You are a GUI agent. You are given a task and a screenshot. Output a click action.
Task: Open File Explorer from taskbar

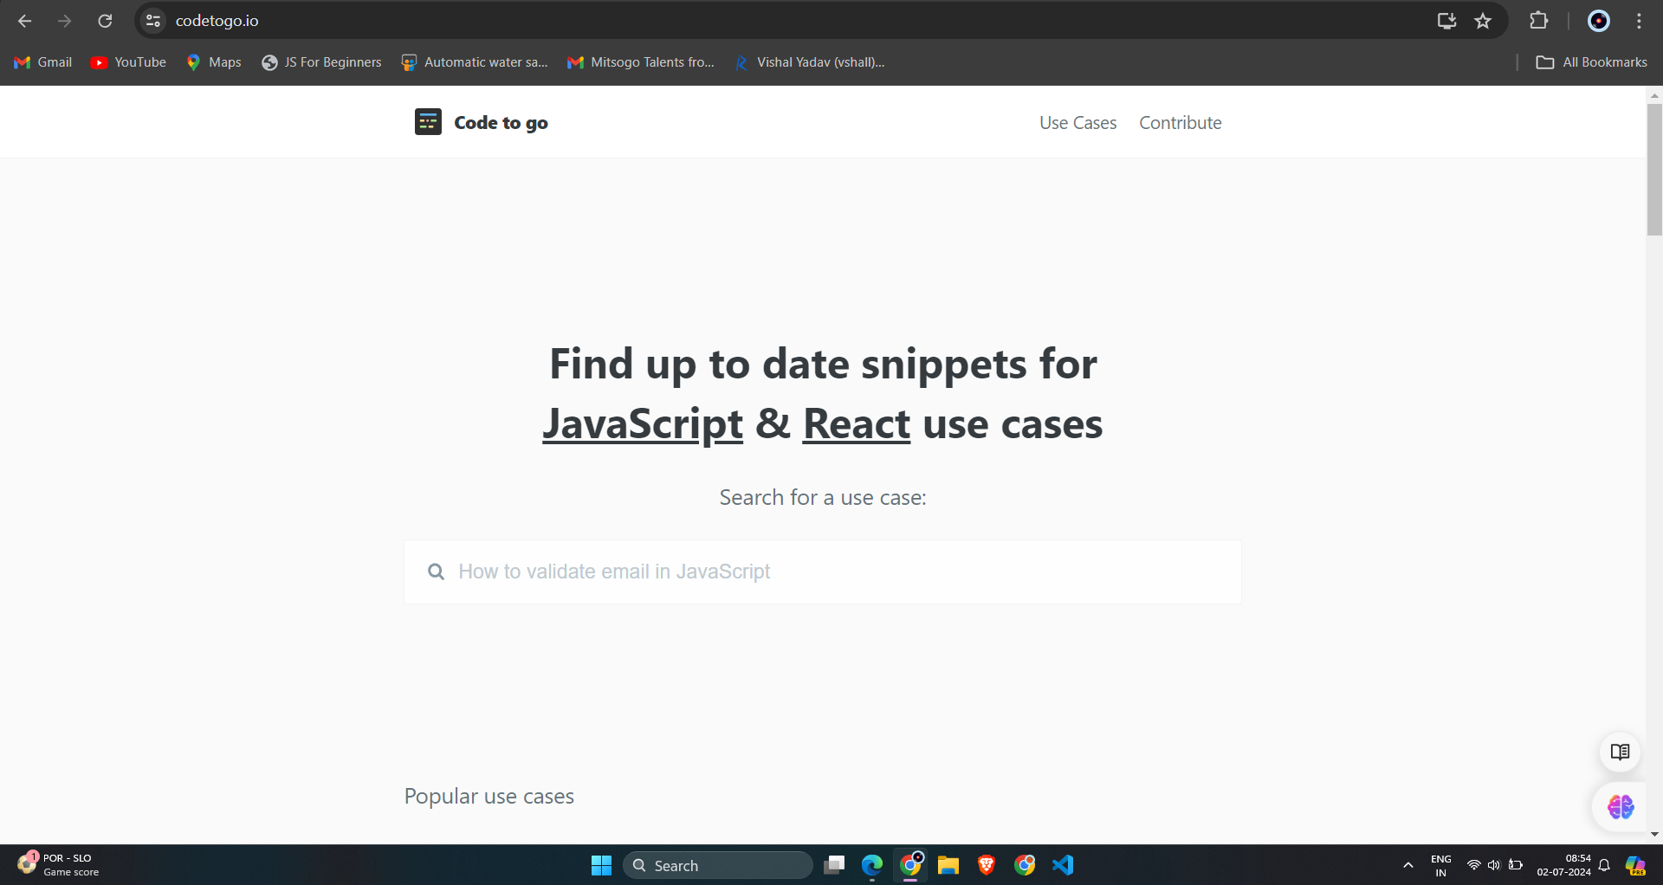pyautogui.click(x=948, y=865)
